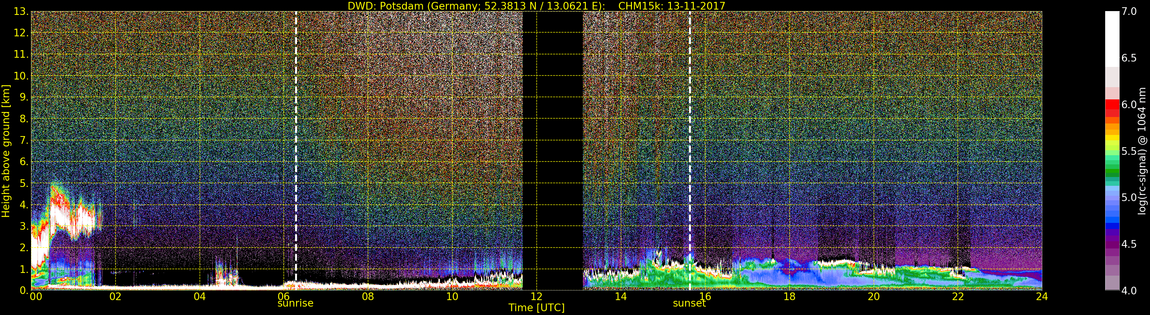Click the white top section of the colorbar

(1112, 39)
